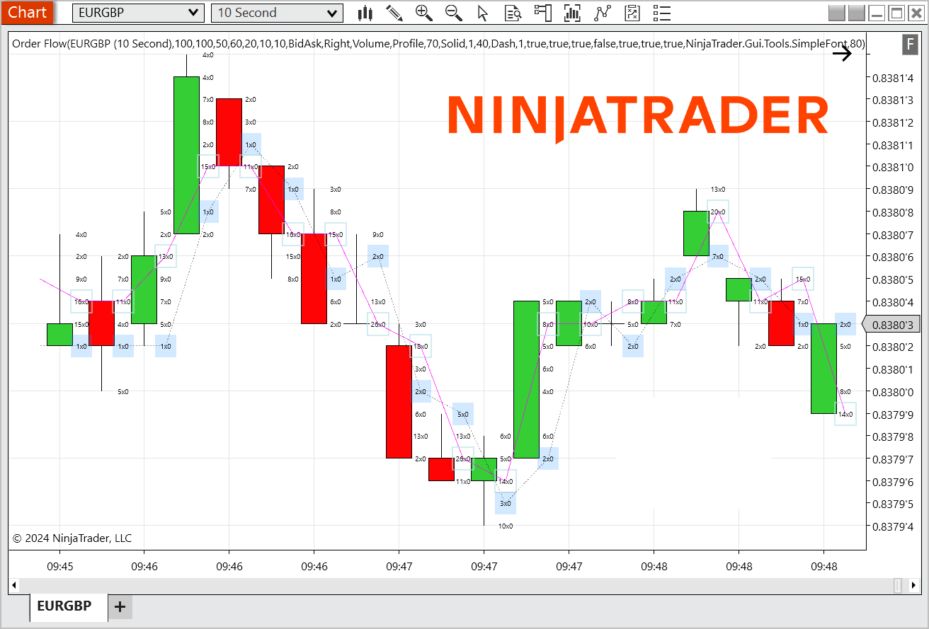
Task: Click the 0.8380'5 price axis label
Action: tap(892, 279)
